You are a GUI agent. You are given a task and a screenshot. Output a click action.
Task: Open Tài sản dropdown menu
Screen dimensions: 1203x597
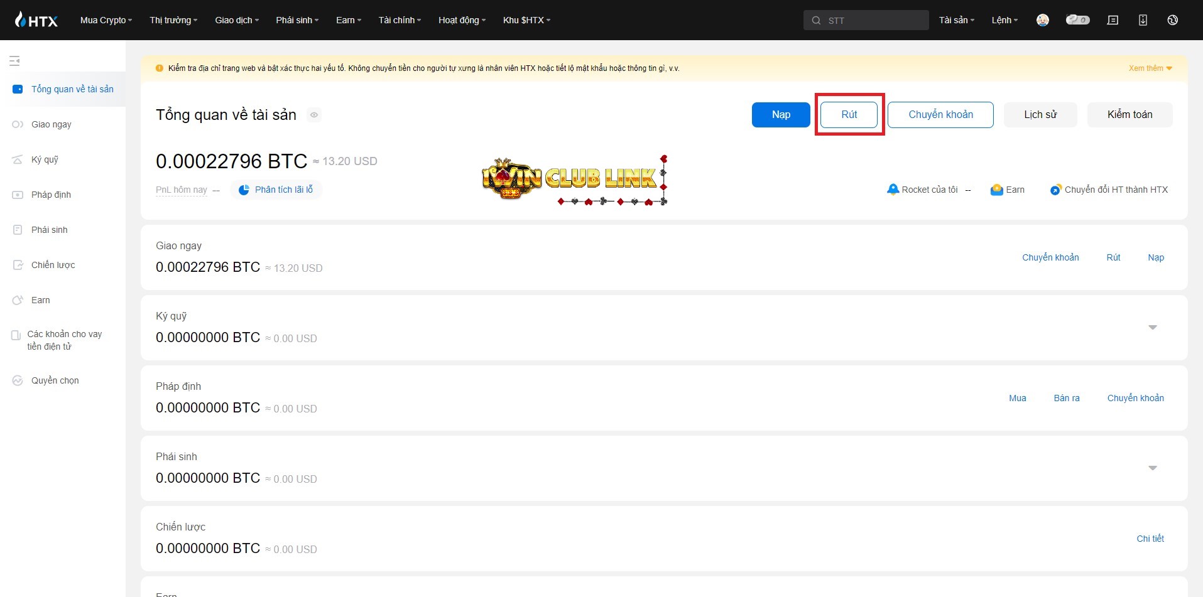coord(957,20)
